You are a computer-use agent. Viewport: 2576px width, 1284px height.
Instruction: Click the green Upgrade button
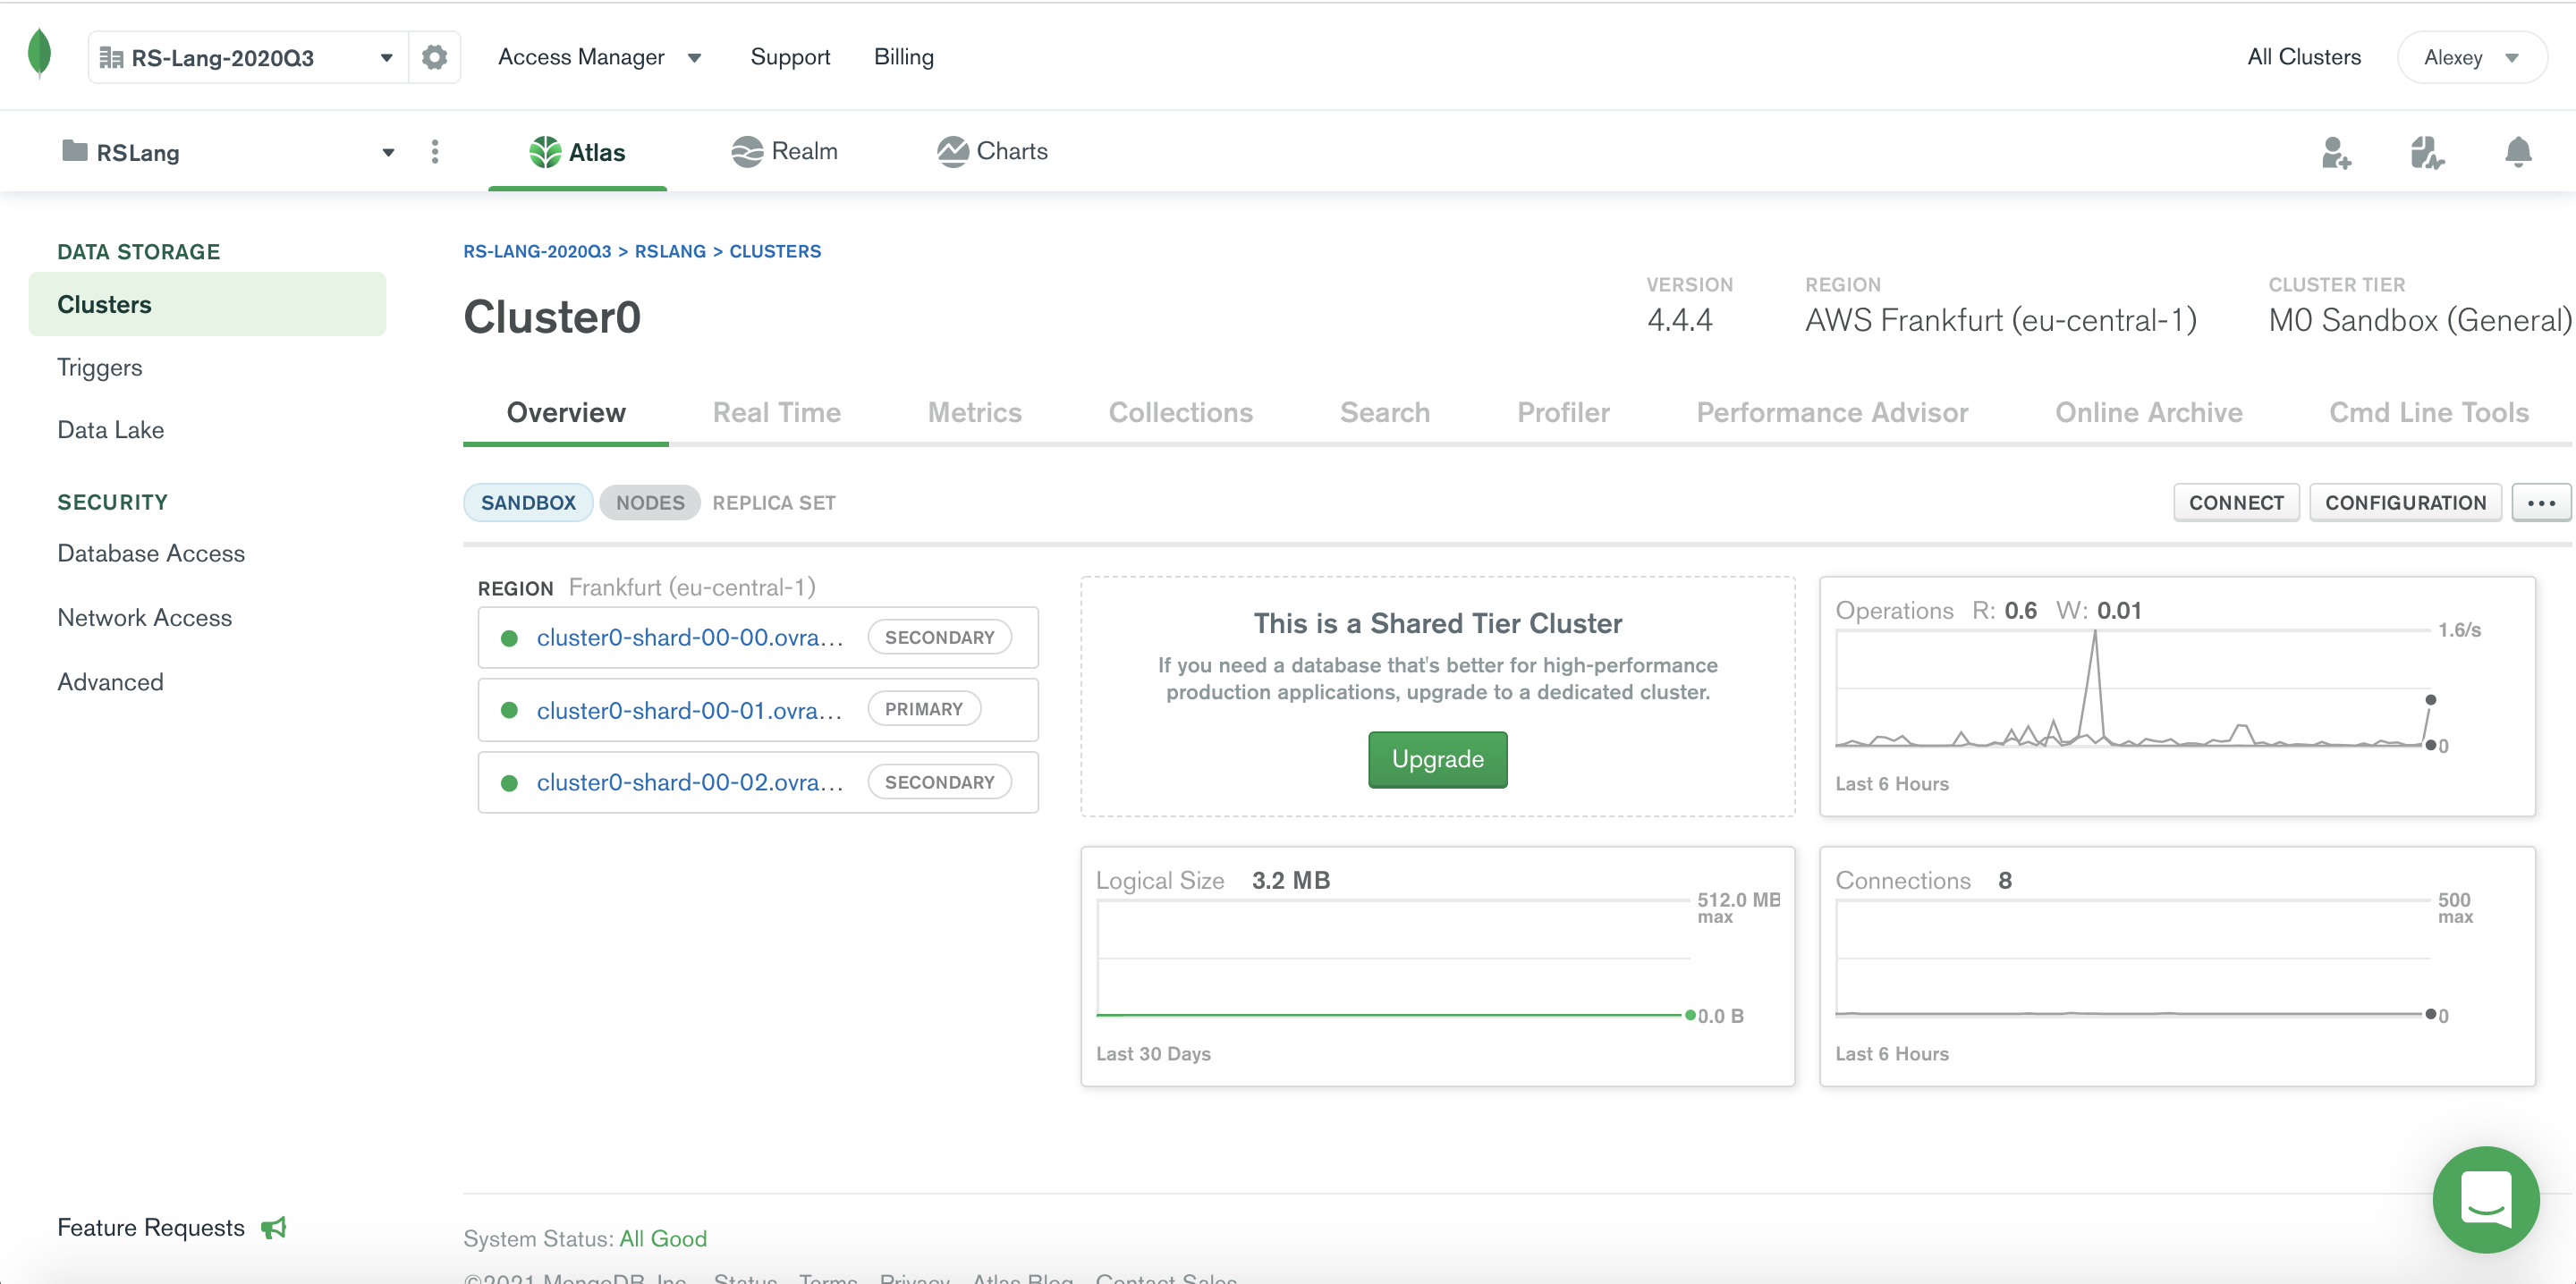pyautogui.click(x=1437, y=759)
